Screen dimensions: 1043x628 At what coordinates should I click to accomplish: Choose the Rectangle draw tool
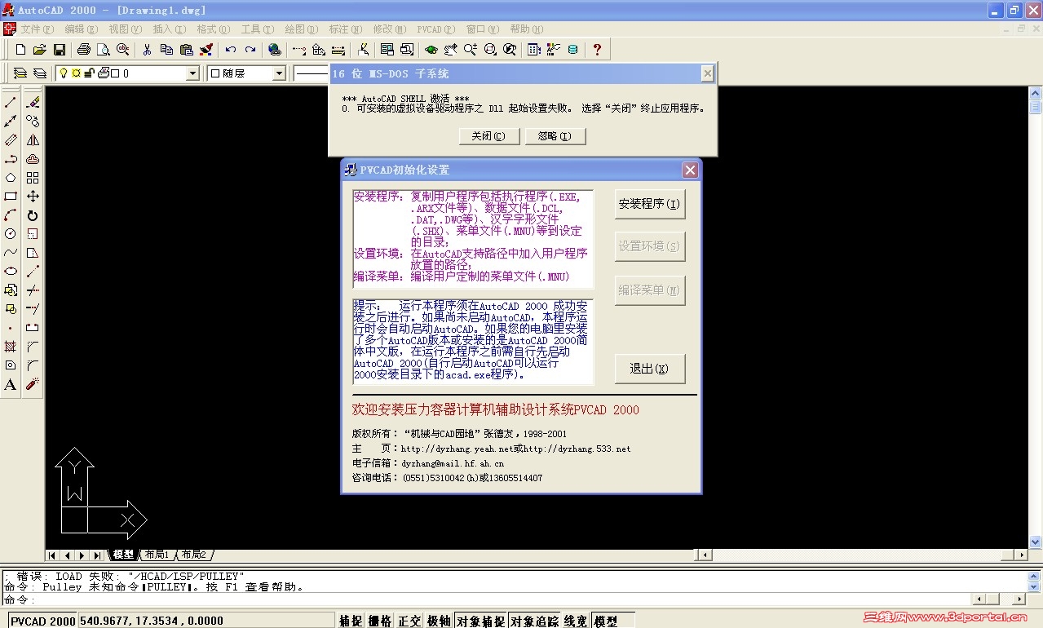point(11,197)
